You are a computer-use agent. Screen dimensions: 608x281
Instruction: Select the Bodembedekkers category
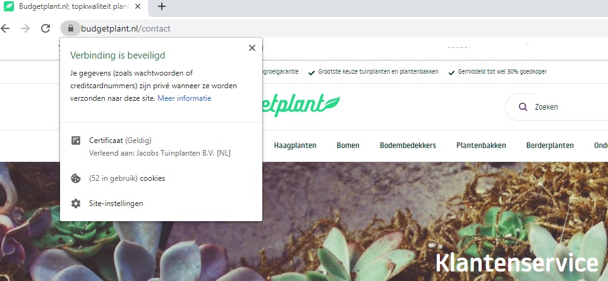click(x=408, y=146)
